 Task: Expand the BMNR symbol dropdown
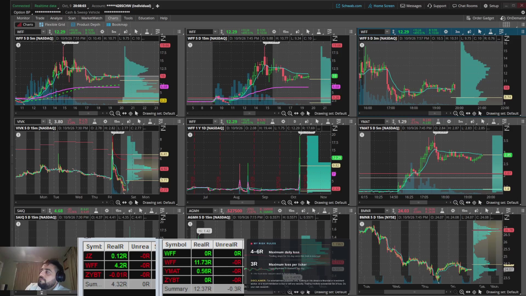click(x=387, y=211)
